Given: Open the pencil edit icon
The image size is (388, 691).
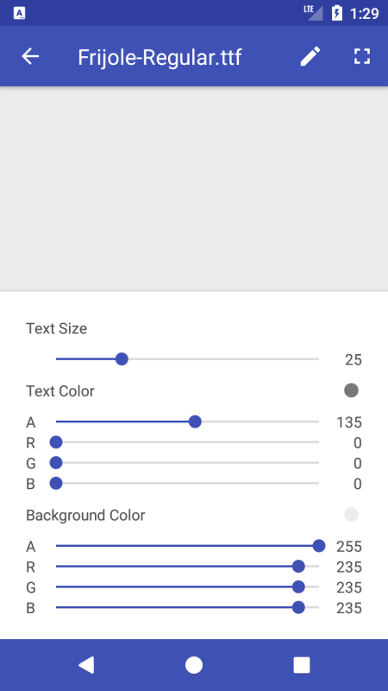Looking at the screenshot, I should 310,56.
